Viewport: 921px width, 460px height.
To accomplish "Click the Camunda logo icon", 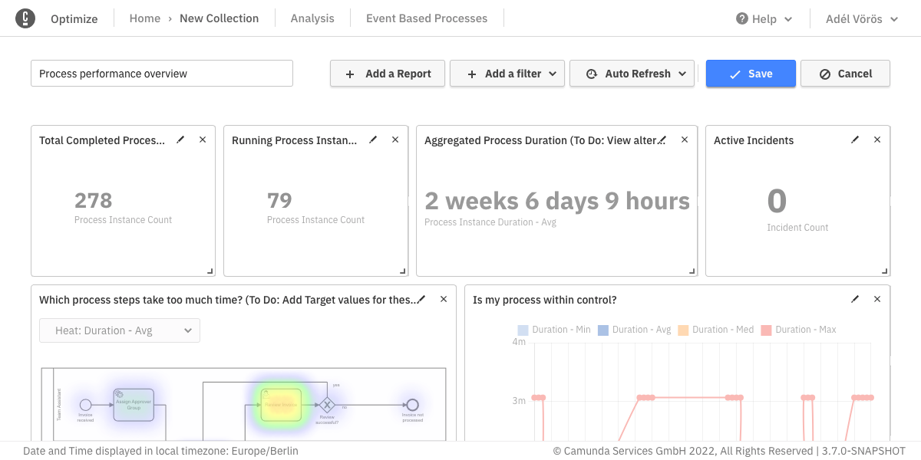I will [x=25, y=18].
